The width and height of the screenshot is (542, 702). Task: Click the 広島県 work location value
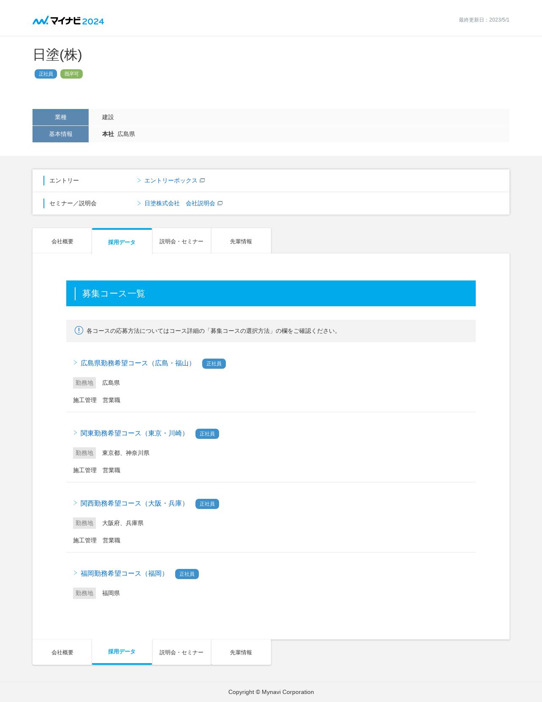(111, 383)
